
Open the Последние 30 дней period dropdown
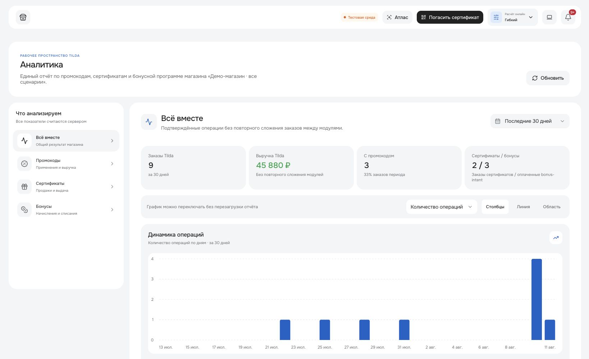point(530,121)
